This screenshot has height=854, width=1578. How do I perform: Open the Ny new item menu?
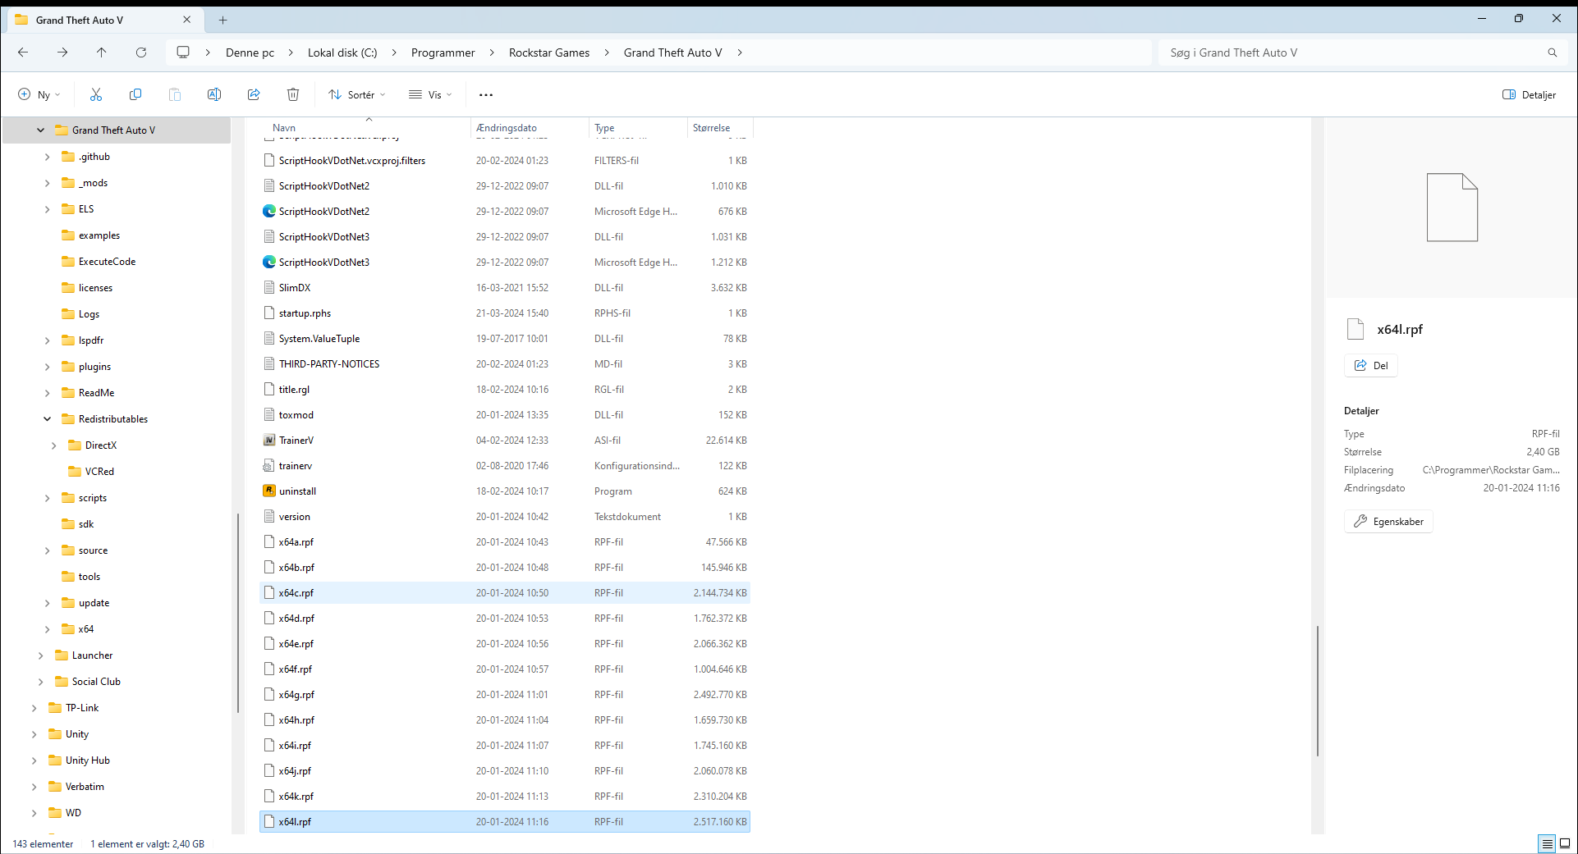tap(39, 94)
